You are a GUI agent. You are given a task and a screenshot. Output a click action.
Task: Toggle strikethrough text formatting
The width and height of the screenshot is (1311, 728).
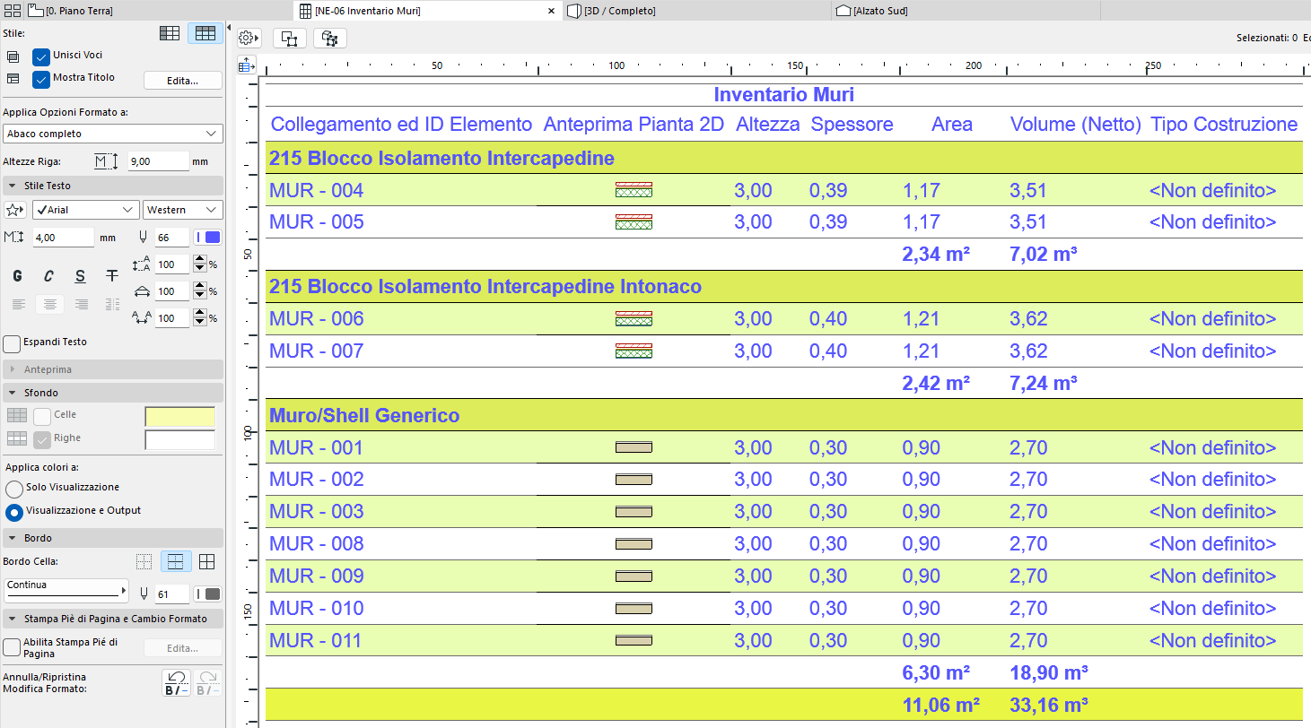pos(111,276)
